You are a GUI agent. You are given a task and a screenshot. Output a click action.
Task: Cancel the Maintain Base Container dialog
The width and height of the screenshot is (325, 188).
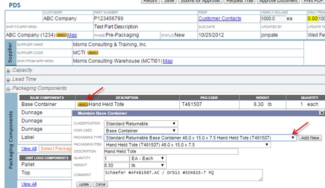(100, 185)
